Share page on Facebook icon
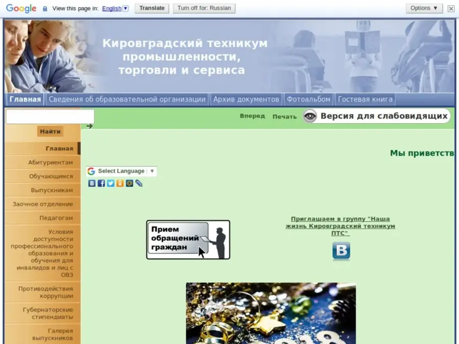459x344 pixels. click(101, 183)
